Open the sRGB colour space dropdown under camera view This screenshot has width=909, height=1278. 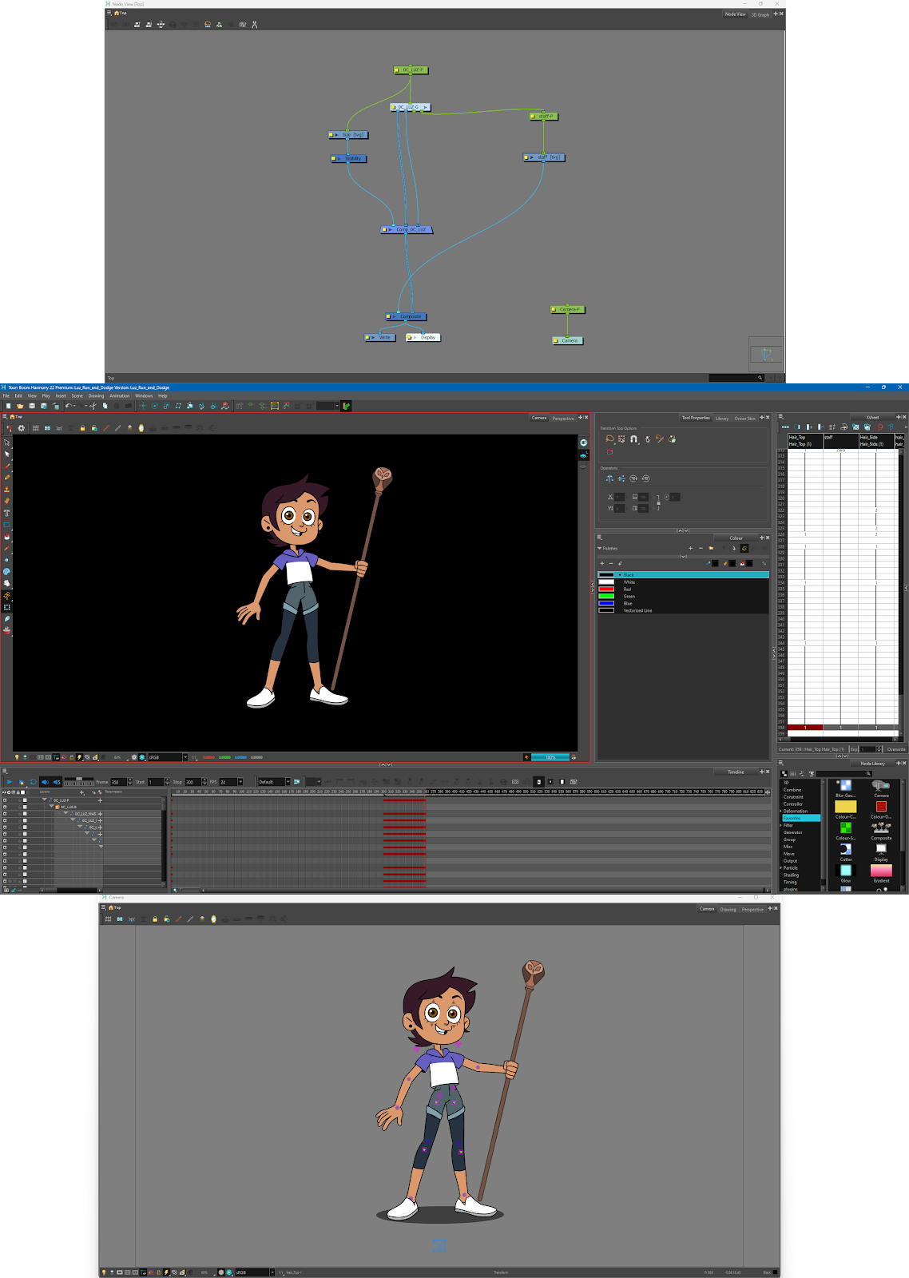[x=185, y=757]
